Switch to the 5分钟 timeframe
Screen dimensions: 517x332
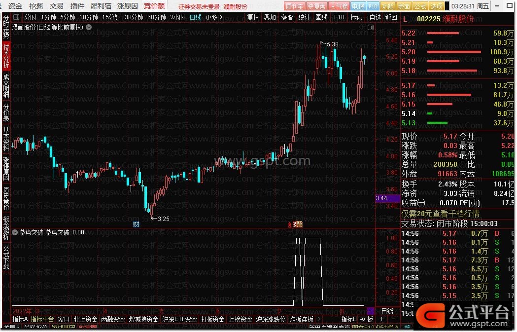coord(68,17)
